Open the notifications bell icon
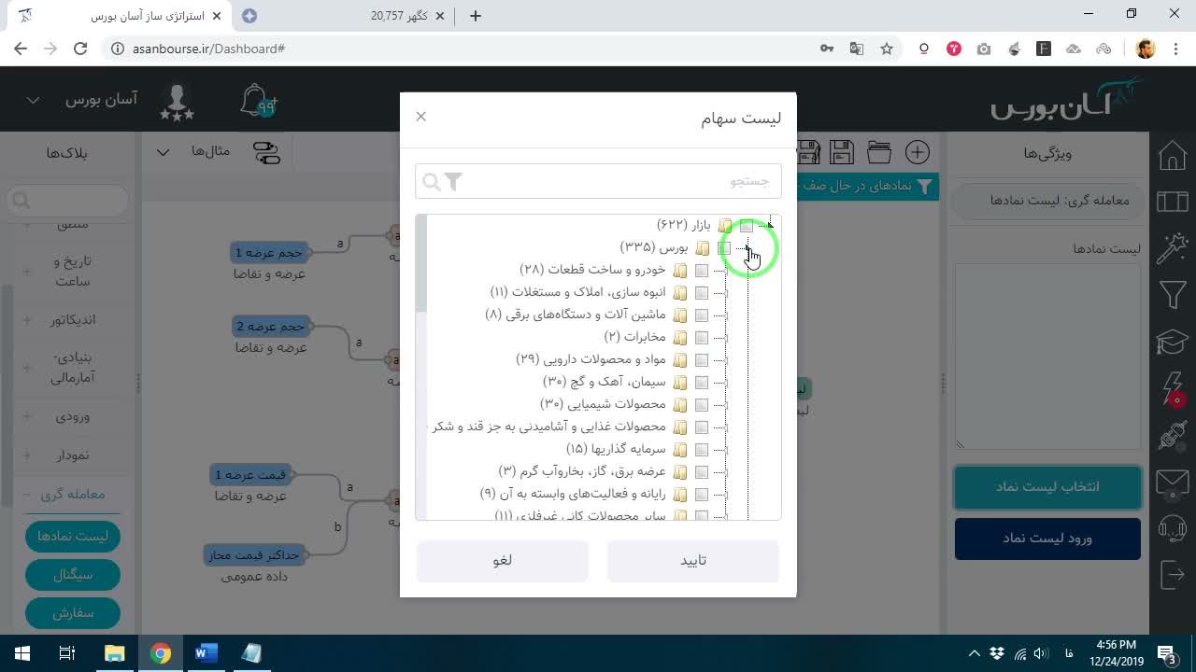 [257, 101]
